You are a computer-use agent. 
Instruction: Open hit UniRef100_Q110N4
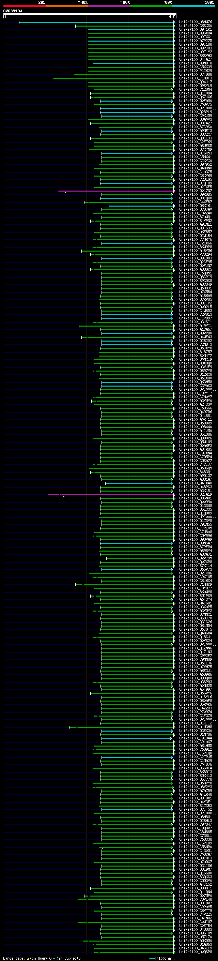(x=196, y=892)
